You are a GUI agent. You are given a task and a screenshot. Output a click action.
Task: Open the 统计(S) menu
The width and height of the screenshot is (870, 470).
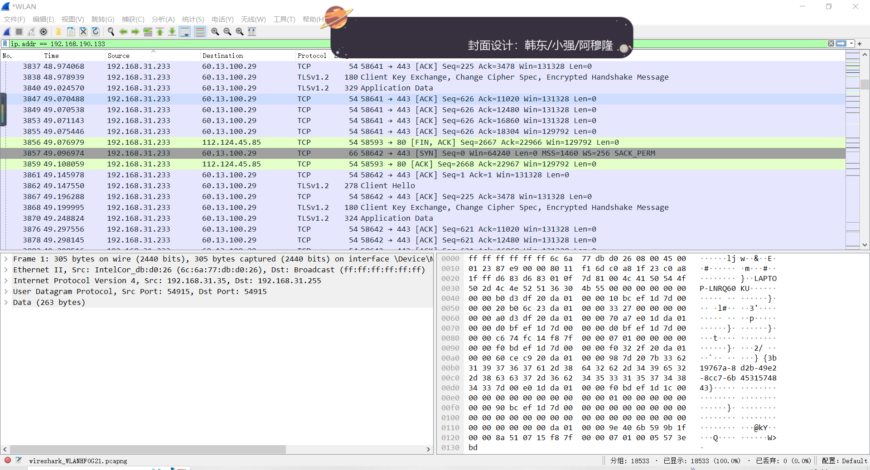[193, 19]
